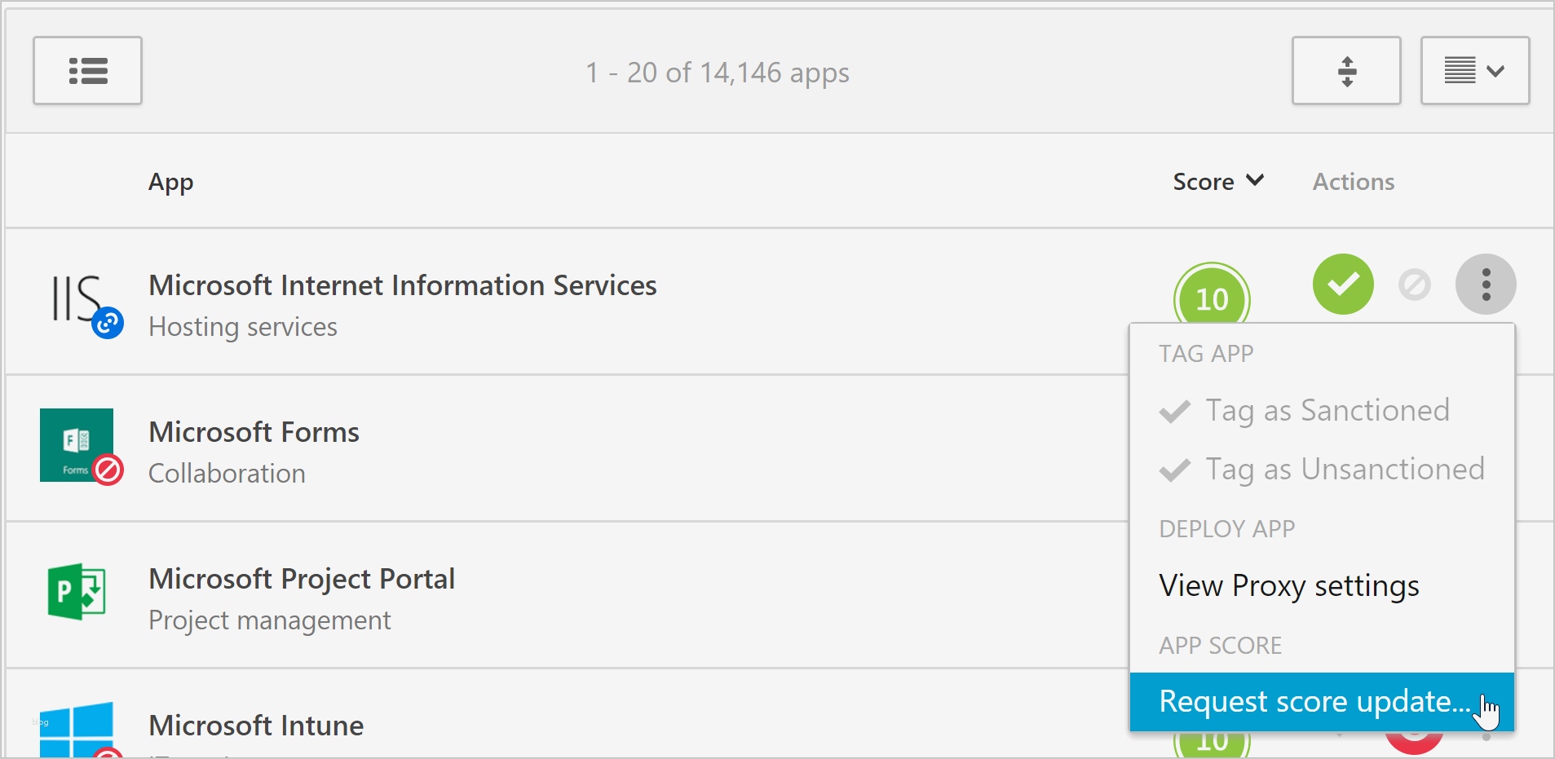
Task: Click the expand/collapse rows arrows button
Action: click(x=1346, y=71)
